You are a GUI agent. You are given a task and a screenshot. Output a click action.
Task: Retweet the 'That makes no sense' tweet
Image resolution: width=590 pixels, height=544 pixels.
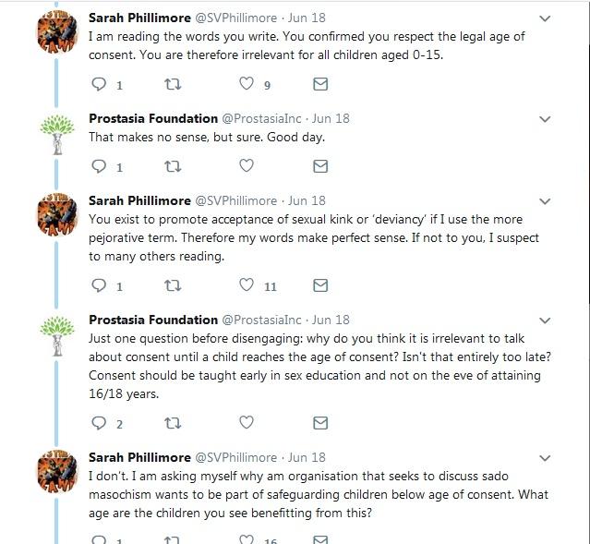173,166
